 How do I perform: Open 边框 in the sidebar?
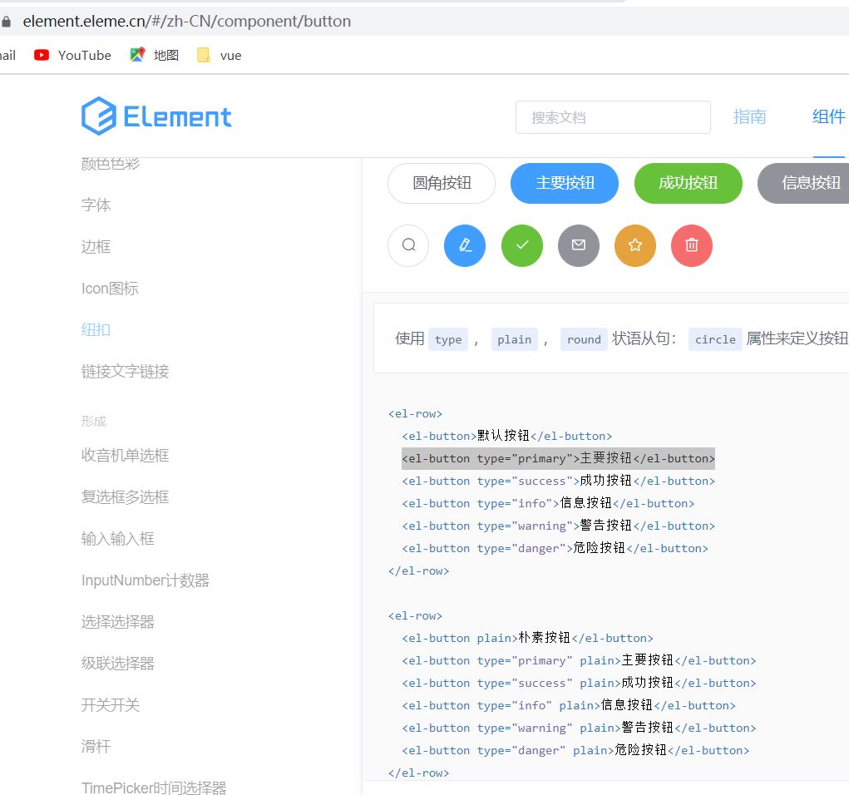(96, 246)
